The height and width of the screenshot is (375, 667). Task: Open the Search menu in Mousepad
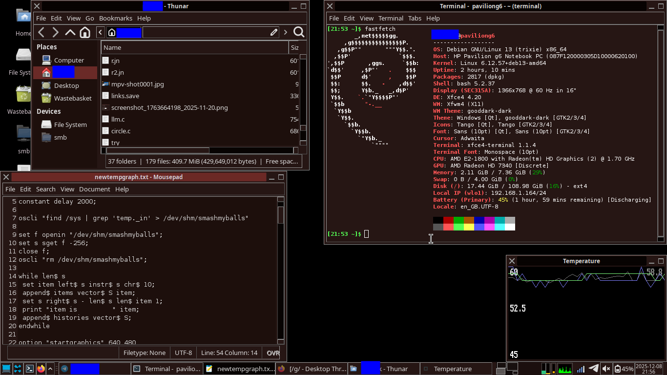[x=46, y=189]
